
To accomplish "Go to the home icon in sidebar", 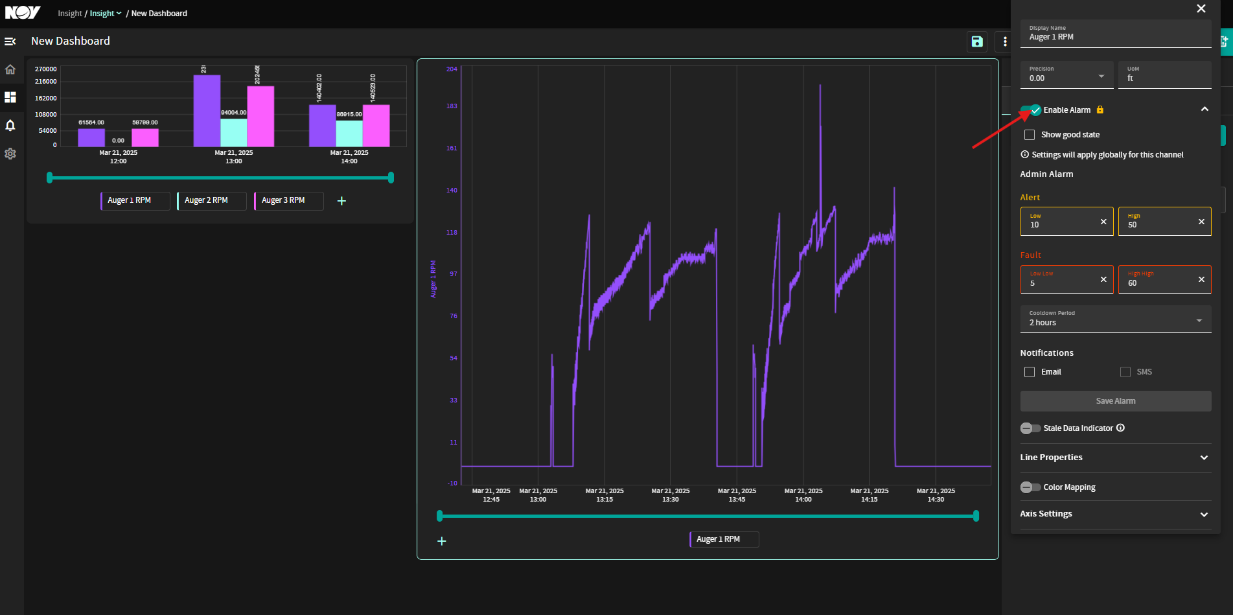I will coord(10,69).
